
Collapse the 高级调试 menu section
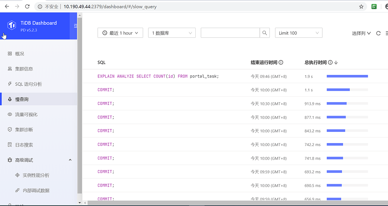coord(70,160)
